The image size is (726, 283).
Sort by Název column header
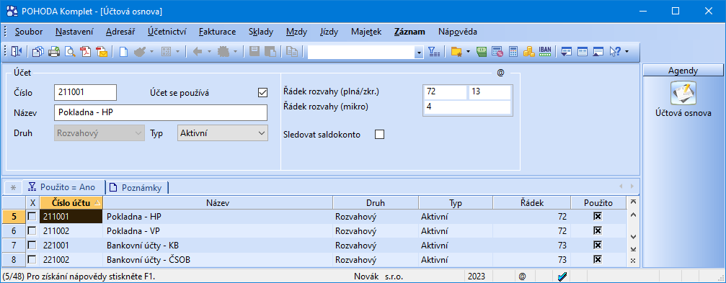coord(218,202)
